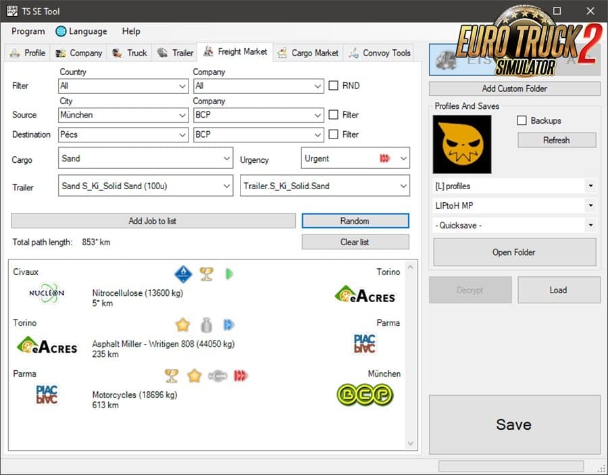Screen dimensions: 608x475
Task: Click the red triple-arrow icon on Motorcycles job
Action: click(x=240, y=376)
